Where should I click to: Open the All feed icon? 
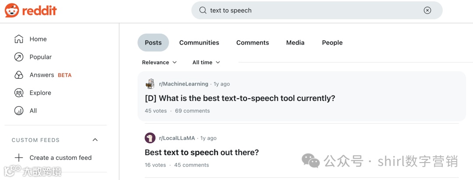(x=19, y=111)
